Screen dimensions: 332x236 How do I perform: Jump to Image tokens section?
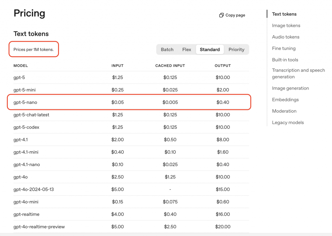point(286,26)
